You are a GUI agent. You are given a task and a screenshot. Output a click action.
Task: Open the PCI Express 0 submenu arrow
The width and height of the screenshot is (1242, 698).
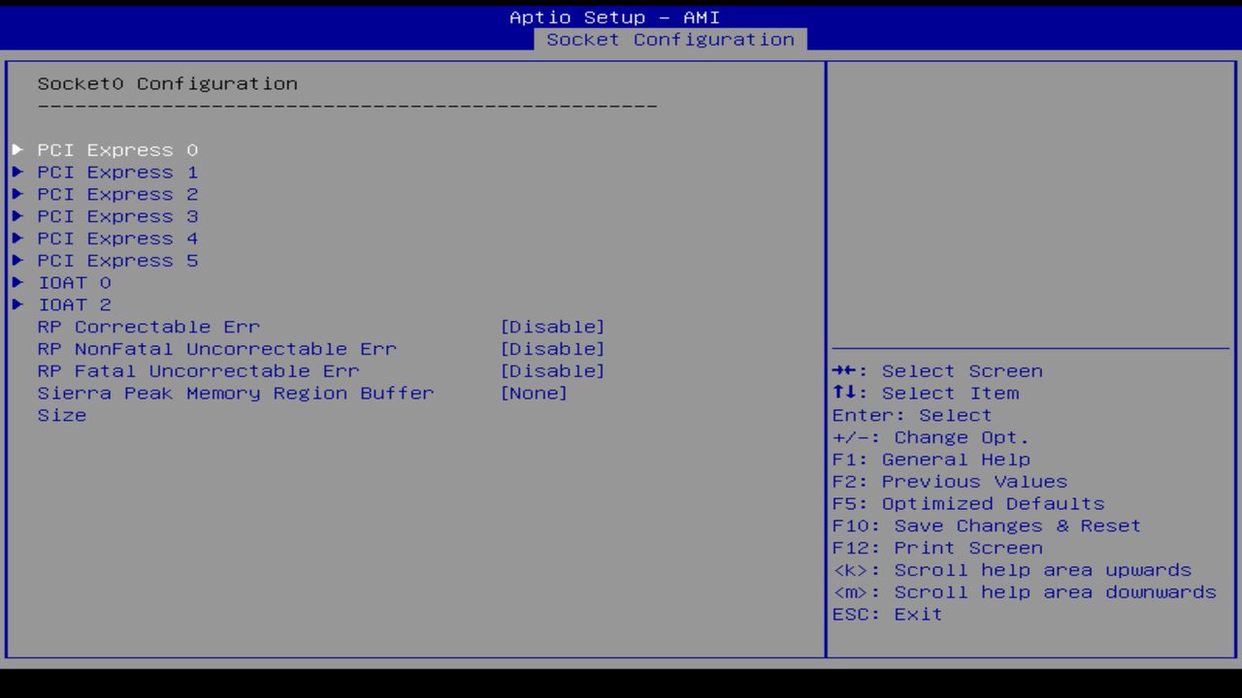click(17, 149)
